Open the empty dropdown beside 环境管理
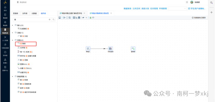The width and height of the screenshot is (215, 102). tap(177, 9)
